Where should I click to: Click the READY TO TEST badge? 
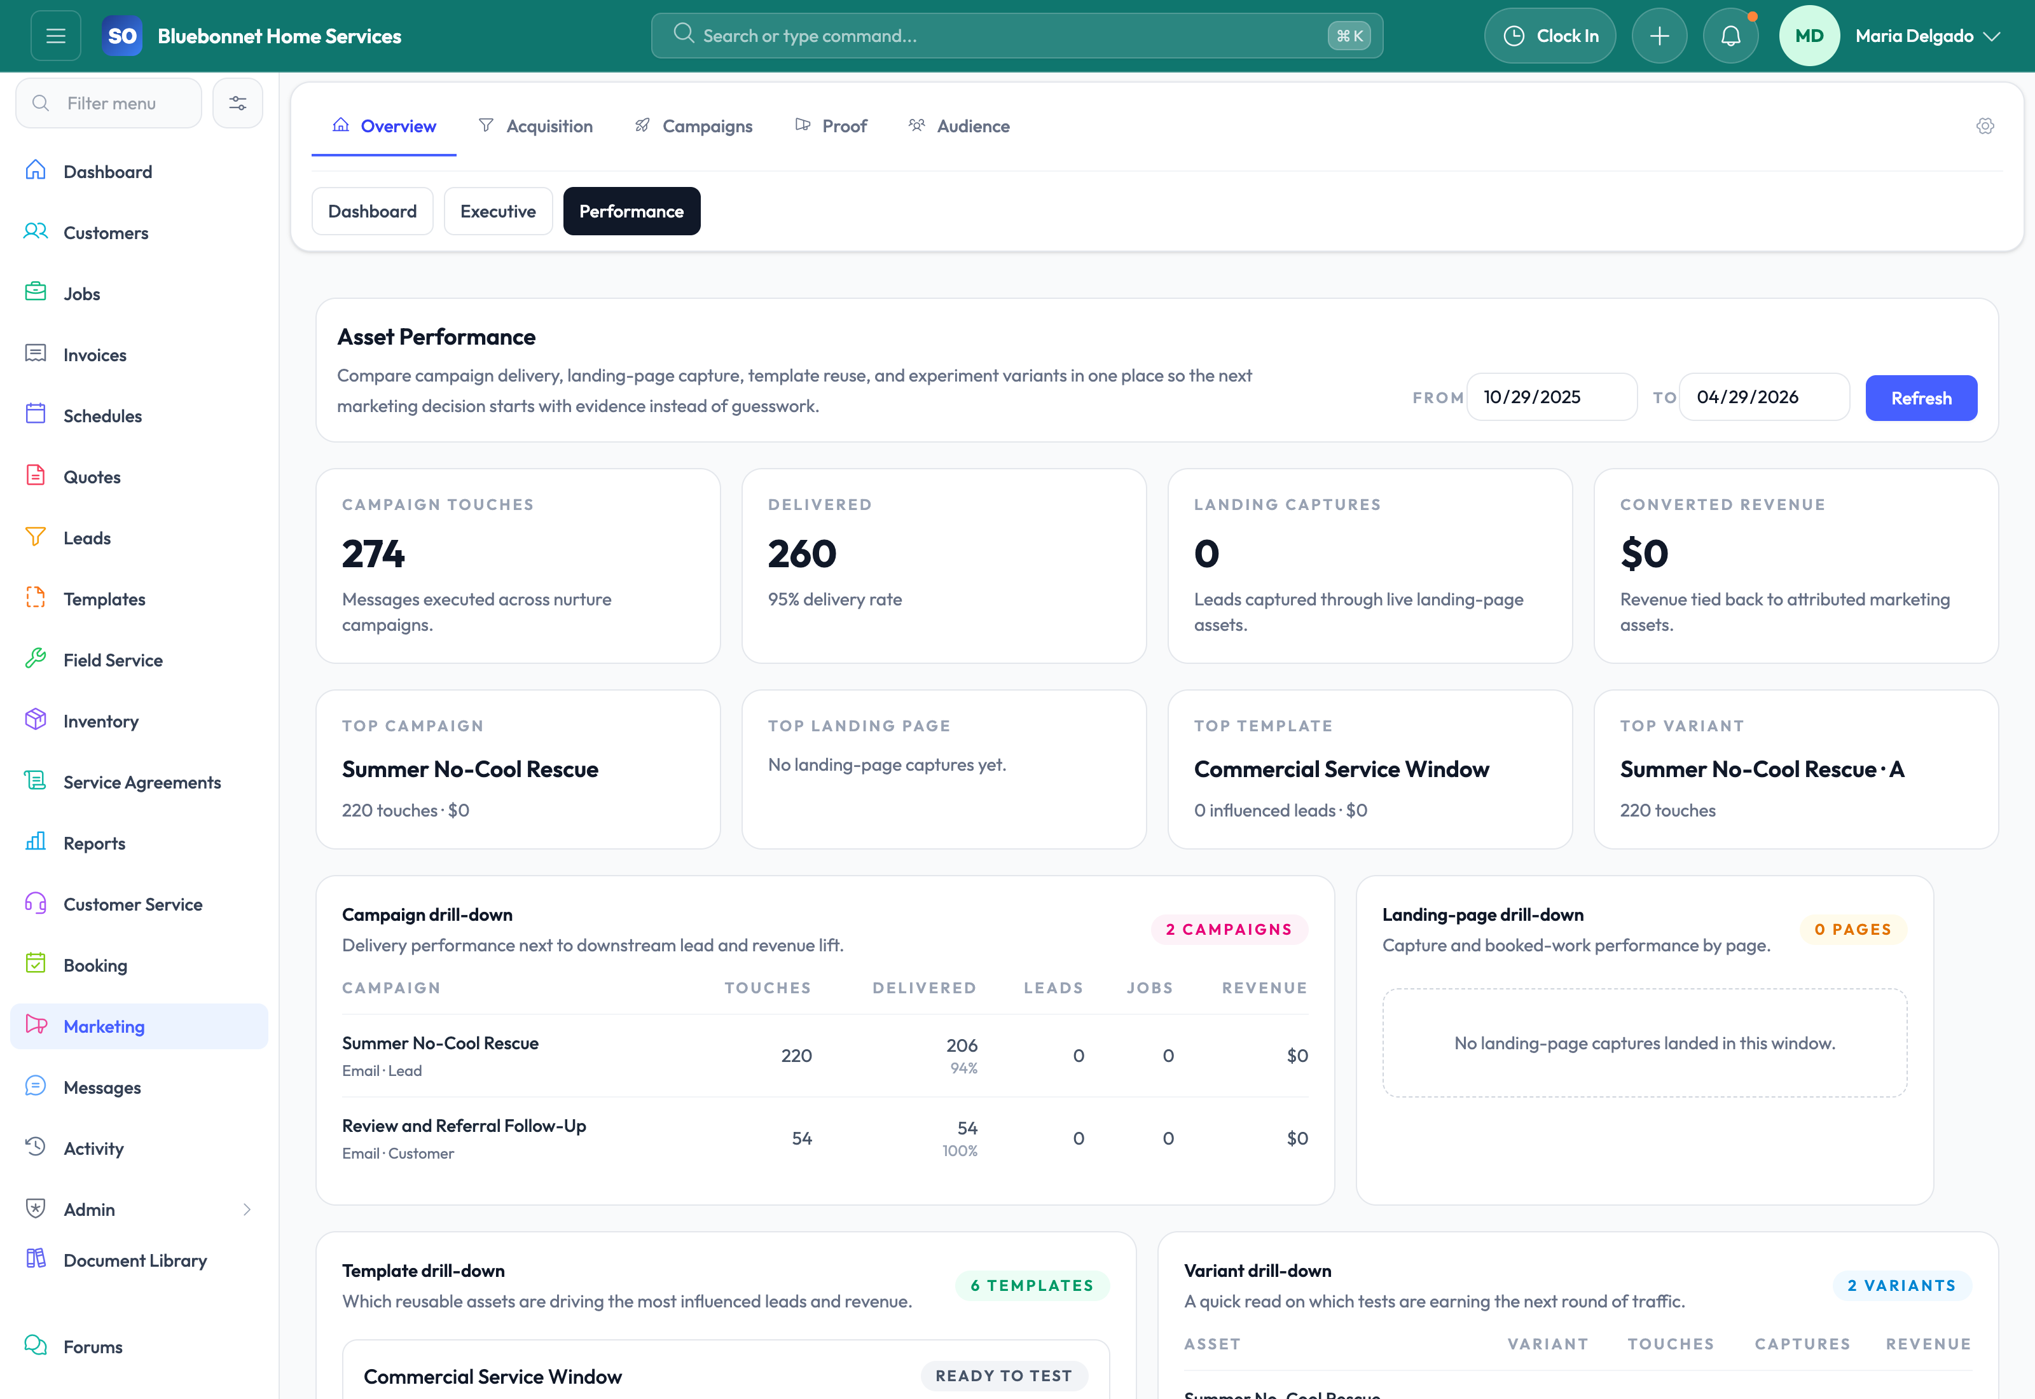1004,1376
